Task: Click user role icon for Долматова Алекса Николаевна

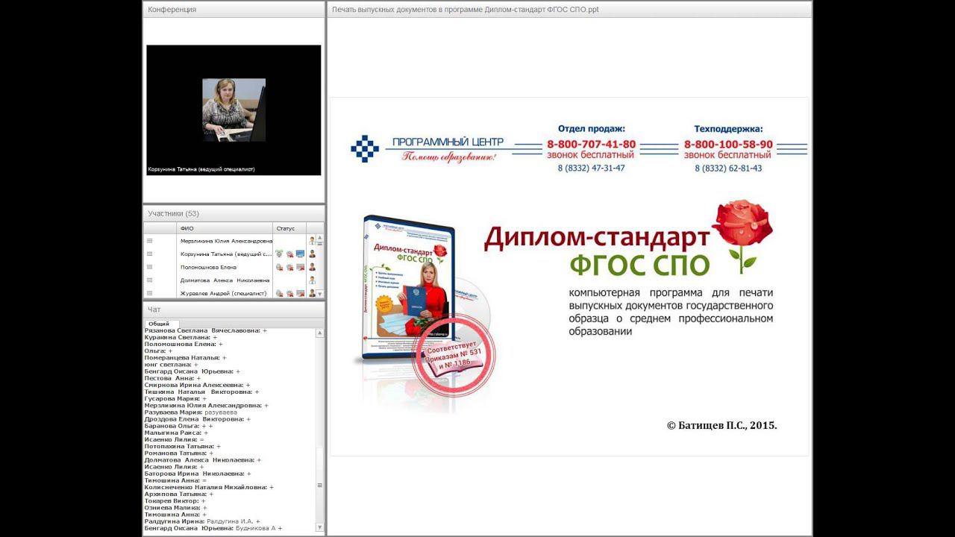Action: [x=312, y=280]
